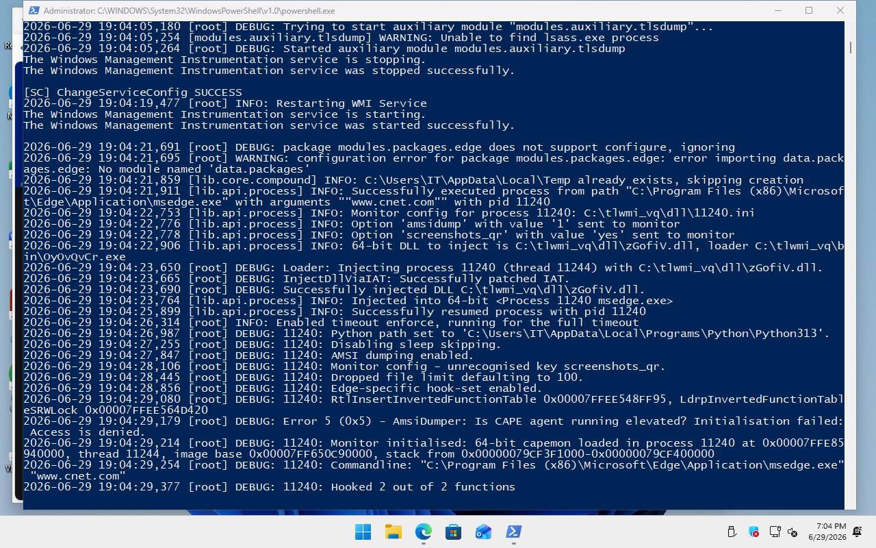Open the network status tray icon
The height and width of the screenshot is (548, 876).
click(x=775, y=532)
